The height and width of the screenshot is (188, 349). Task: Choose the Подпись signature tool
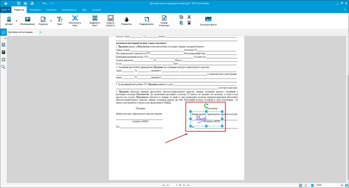pyautogui.click(x=43, y=21)
